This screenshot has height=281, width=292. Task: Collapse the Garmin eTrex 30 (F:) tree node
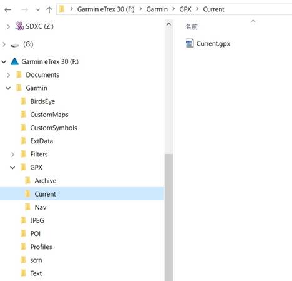(4, 62)
